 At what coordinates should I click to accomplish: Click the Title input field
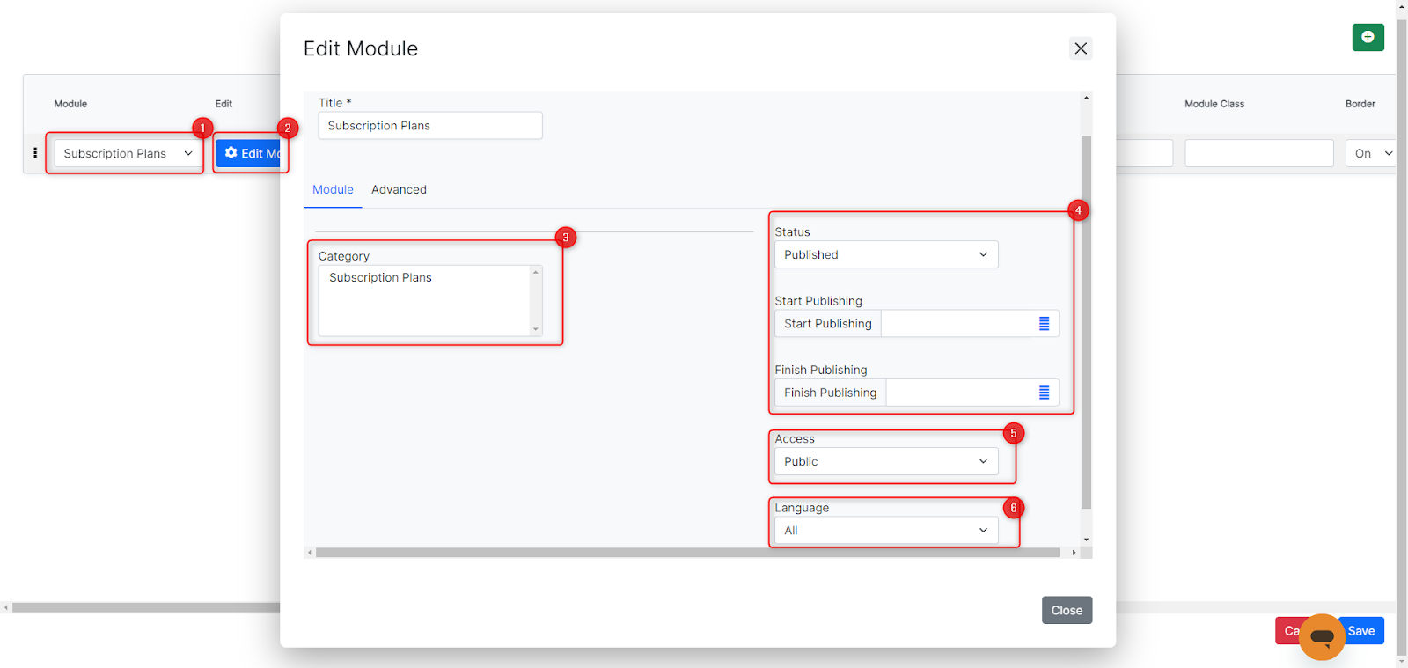[x=429, y=126]
